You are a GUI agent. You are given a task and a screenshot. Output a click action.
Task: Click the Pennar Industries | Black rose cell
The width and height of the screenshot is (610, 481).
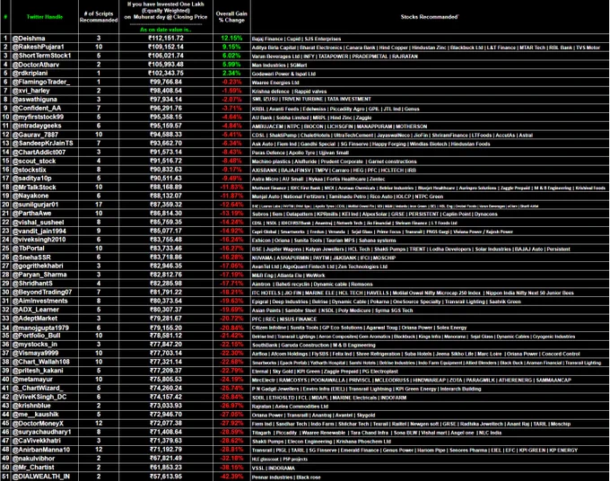click(286, 477)
